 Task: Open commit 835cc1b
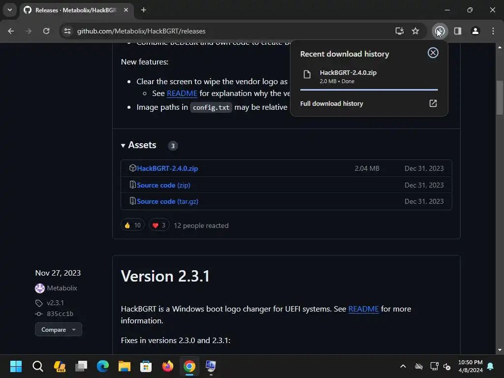click(x=60, y=314)
